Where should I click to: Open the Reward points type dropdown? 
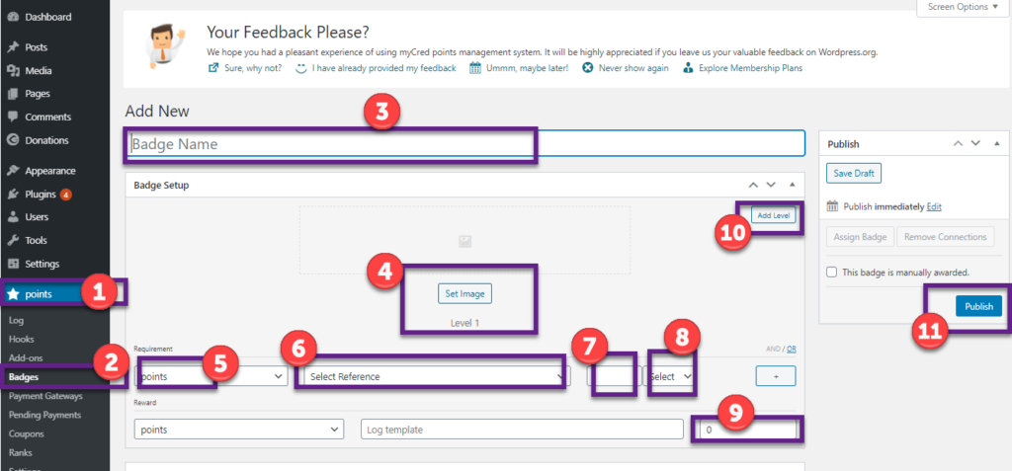pos(238,430)
